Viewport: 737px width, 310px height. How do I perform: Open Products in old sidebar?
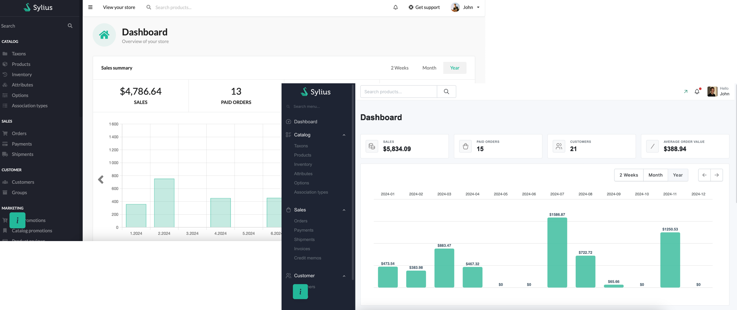[x=21, y=64]
